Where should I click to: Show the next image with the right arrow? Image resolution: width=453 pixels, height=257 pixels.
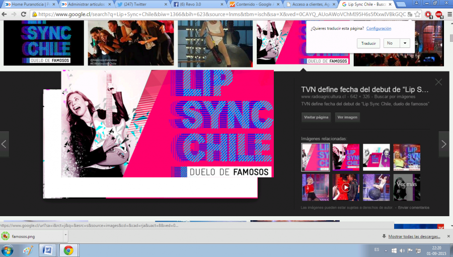[x=444, y=144]
